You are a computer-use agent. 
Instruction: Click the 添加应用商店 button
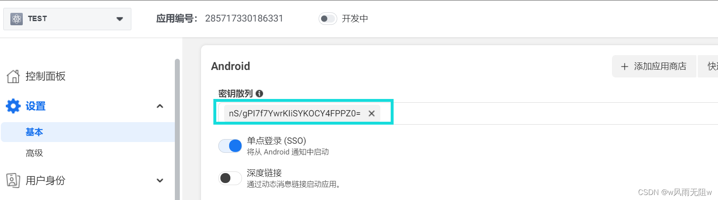coord(654,66)
